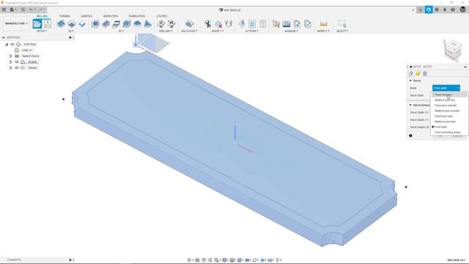Expand the Setups tree node
Screen dimensions: 469x264
click(x=11, y=68)
